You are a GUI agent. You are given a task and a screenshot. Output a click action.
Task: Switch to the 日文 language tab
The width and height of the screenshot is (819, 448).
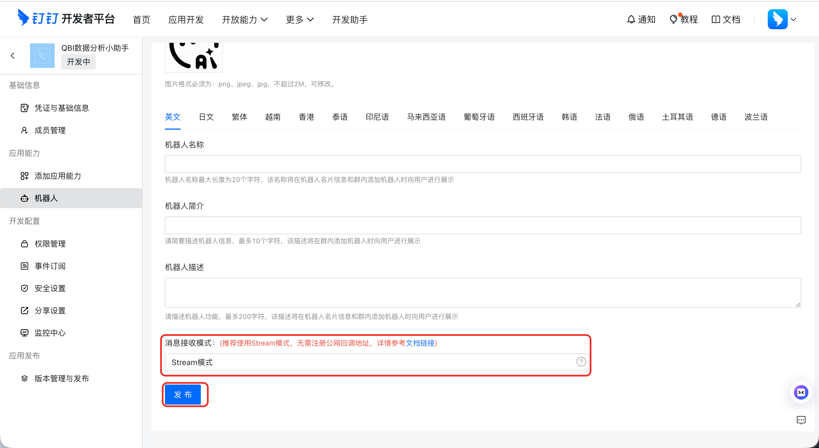206,117
